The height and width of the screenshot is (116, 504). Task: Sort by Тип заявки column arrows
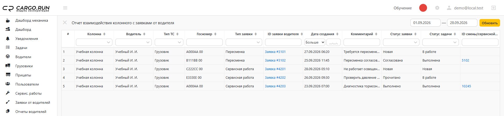click(256, 34)
